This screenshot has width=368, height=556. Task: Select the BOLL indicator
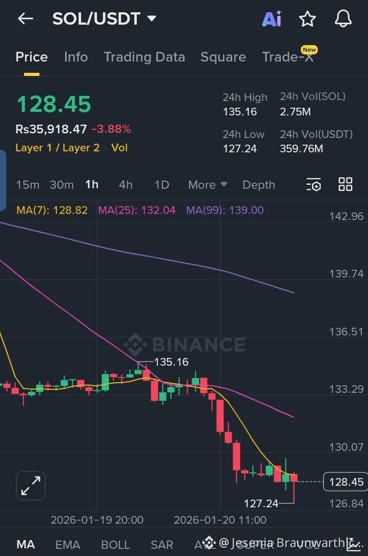coord(115,544)
